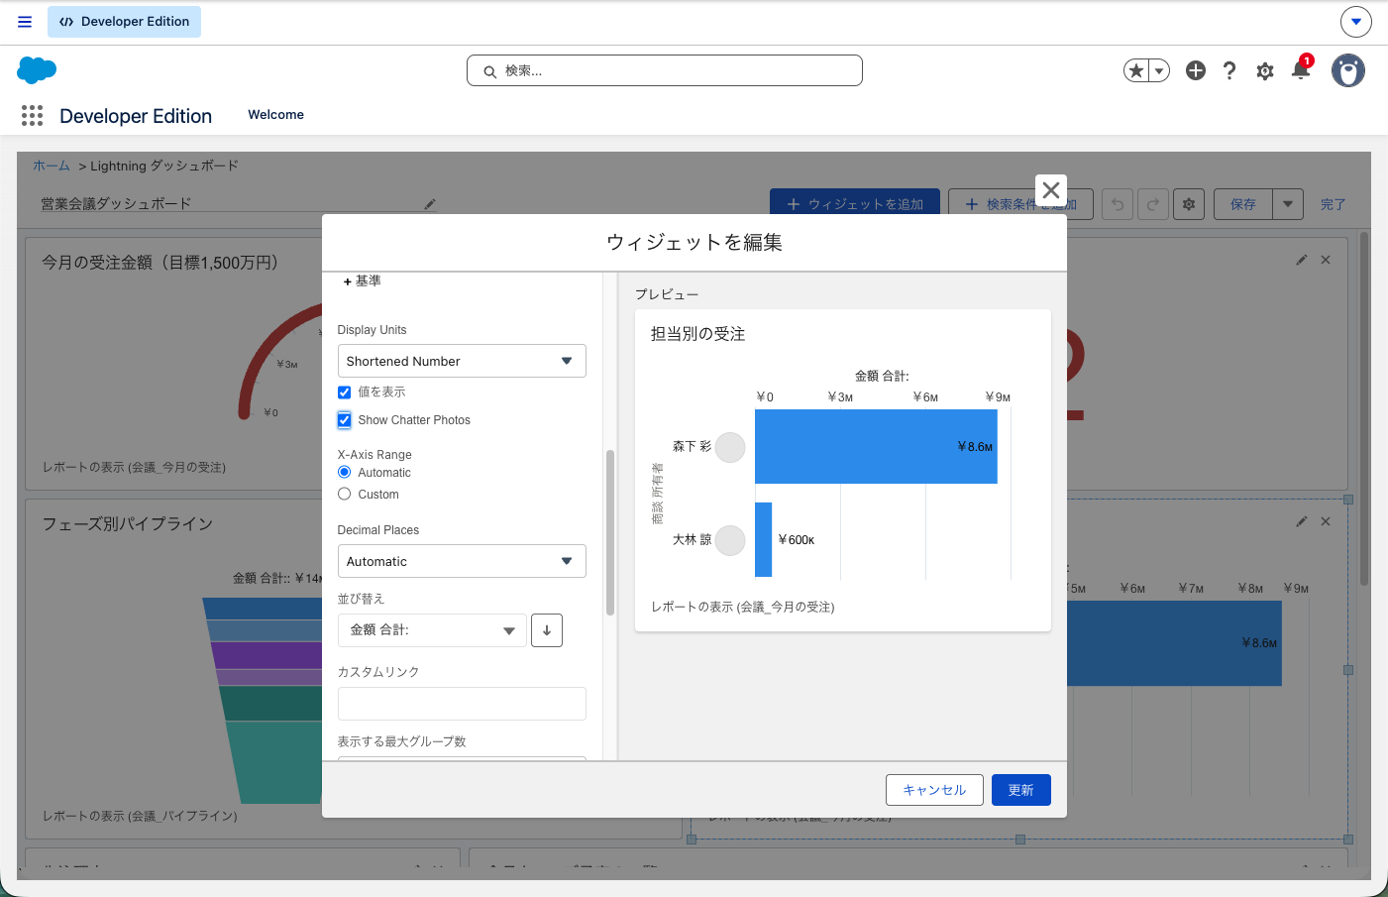Screen dimensions: 1388x897
Task: Toggle the 値を表示 checkbox
Action: pyautogui.click(x=344, y=392)
